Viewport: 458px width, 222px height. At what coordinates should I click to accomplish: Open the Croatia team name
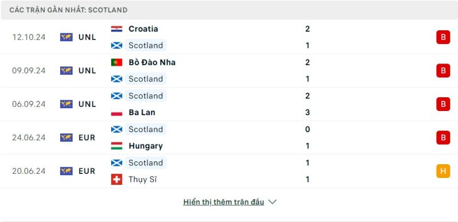pyautogui.click(x=143, y=29)
